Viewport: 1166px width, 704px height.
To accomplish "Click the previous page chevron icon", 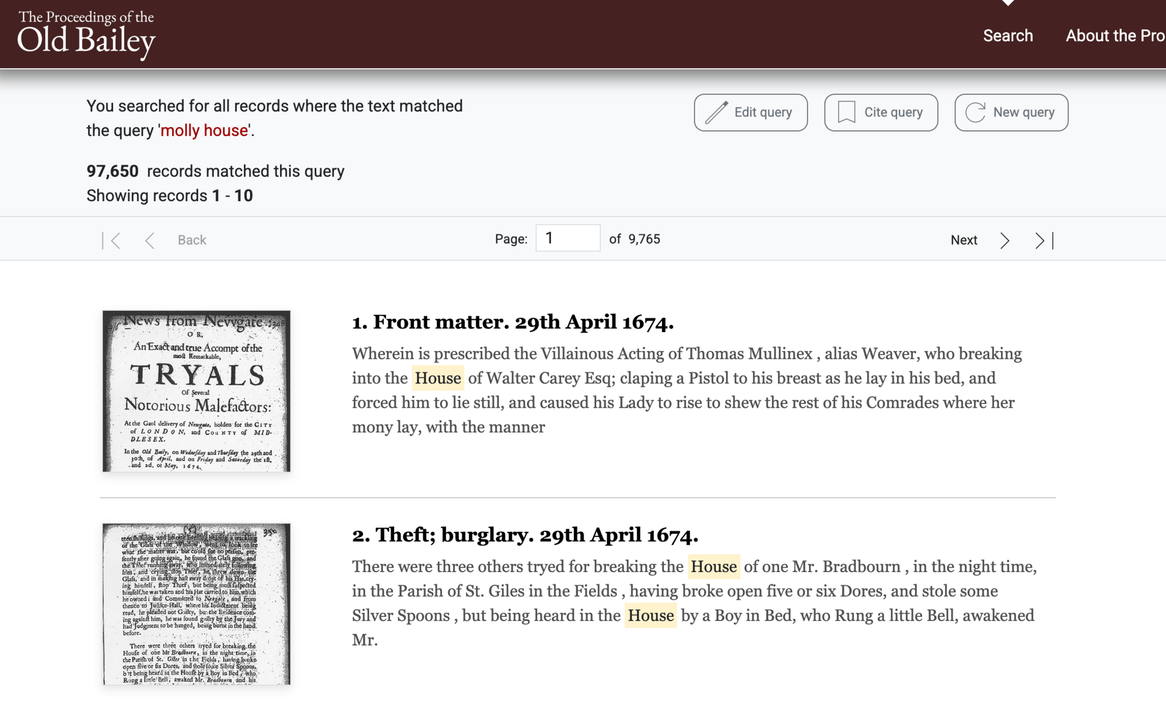I will pyautogui.click(x=150, y=240).
